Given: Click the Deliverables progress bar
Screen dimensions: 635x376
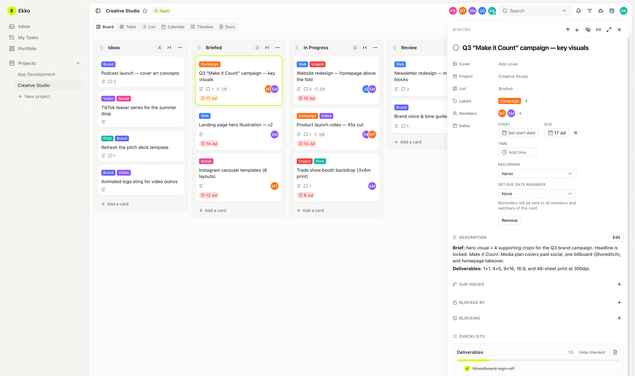Looking at the screenshot, I should (538, 360).
